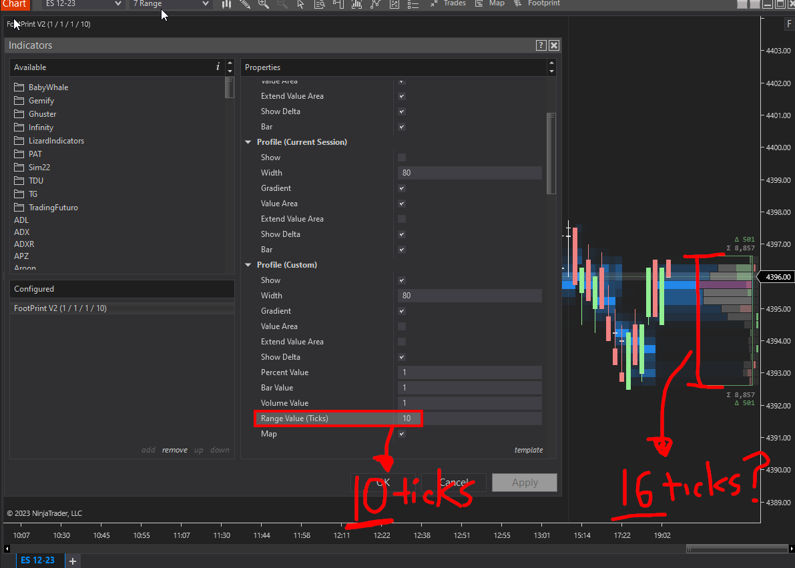Click the Available panel down arrow
Image resolution: width=795 pixels, height=568 pixels.
pyautogui.click(x=230, y=71)
